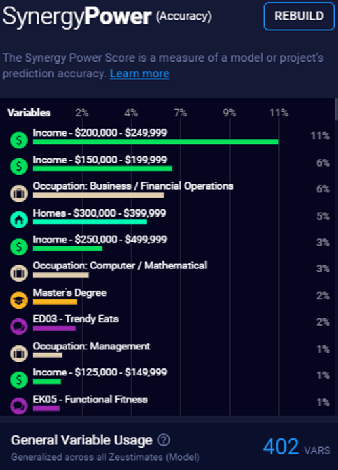
Task: Click the dollar icon for Income $250,000 - $499,999
Action: pos(19,246)
